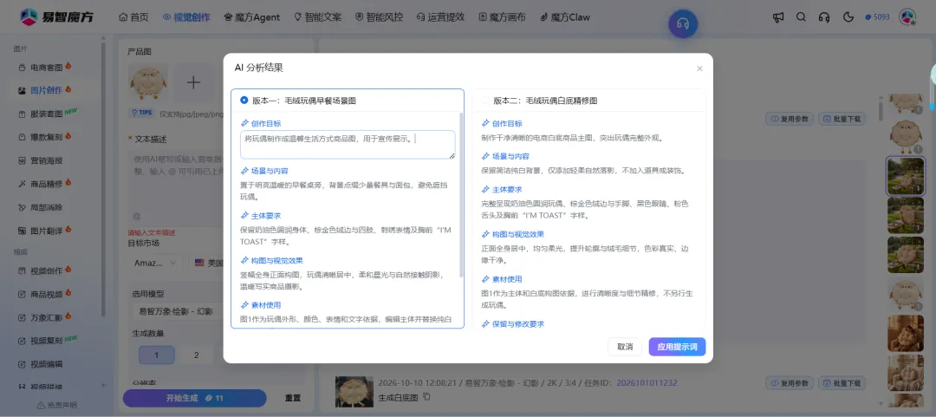Open the user avatar menu
Screen dimensions: 936x417
coord(907,17)
